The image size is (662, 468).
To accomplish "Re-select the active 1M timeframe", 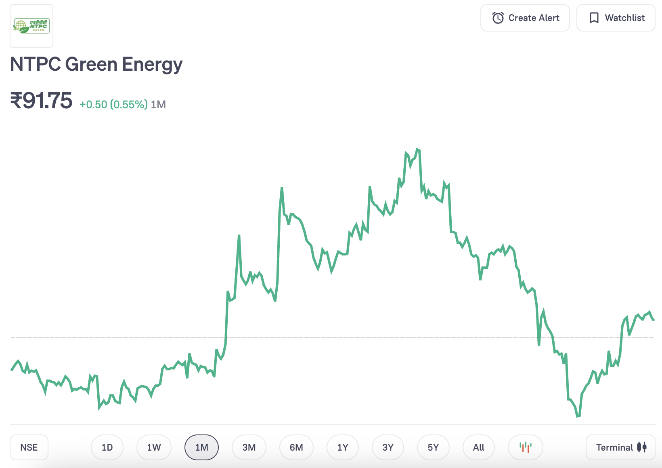I will [x=201, y=447].
